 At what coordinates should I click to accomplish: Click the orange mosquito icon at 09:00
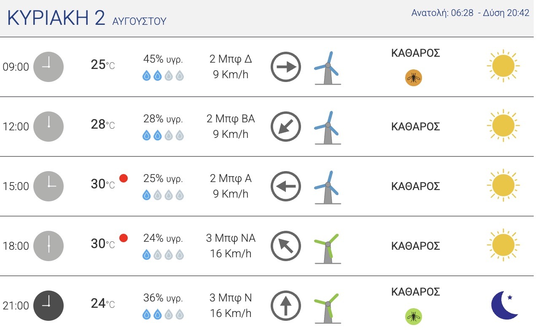tap(414, 78)
